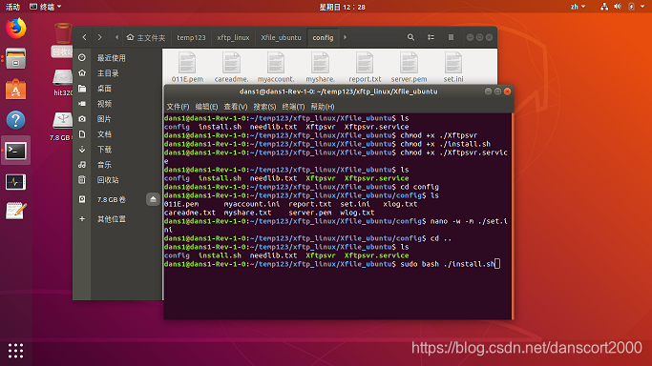Eject the 7.8 GB volume
This screenshot has height=366, width=652.
tap(153, 199)
